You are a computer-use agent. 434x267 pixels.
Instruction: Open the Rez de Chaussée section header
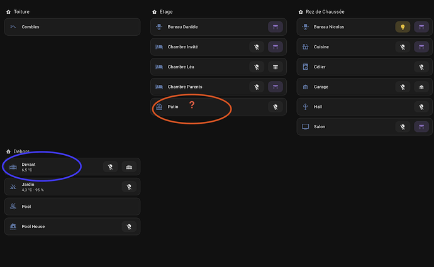click(329, 11)
